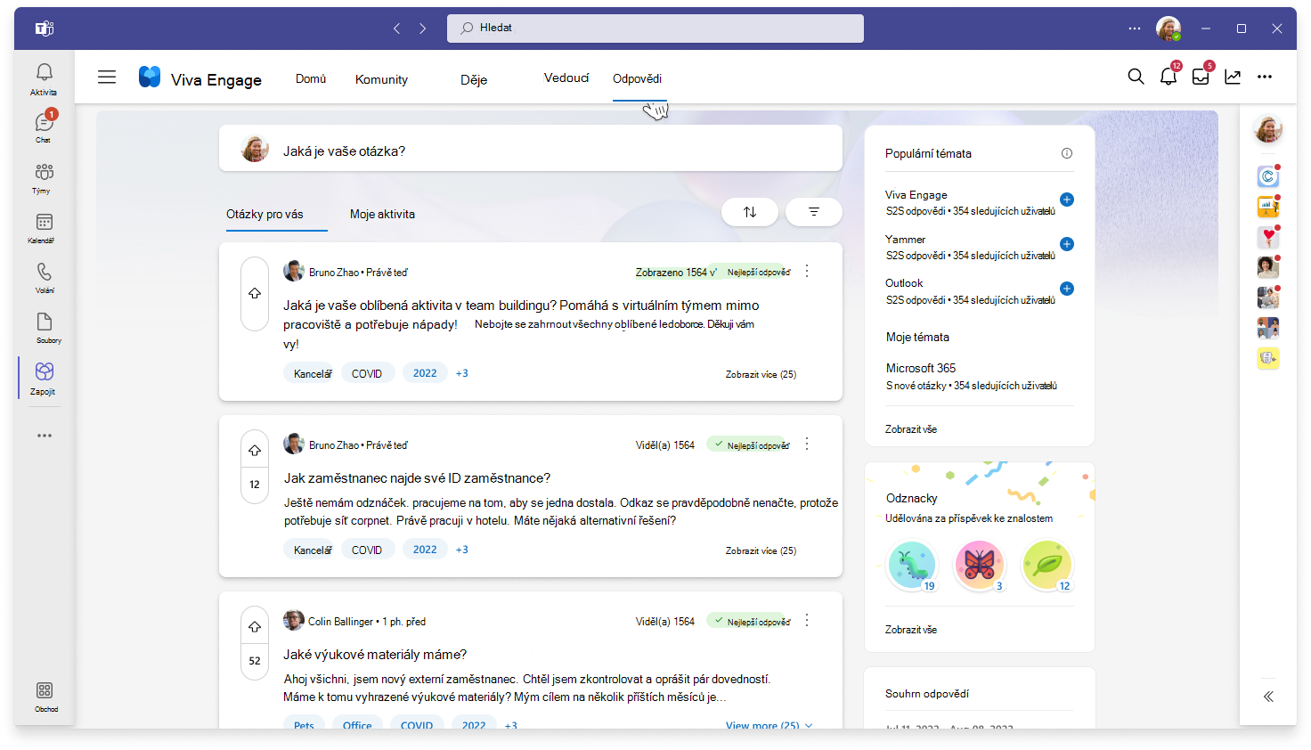Open question Jak zaměstnanec najde své ID zaměstnance?
The width and height of the screenshot is (1311, 750).
coord(417,478)
